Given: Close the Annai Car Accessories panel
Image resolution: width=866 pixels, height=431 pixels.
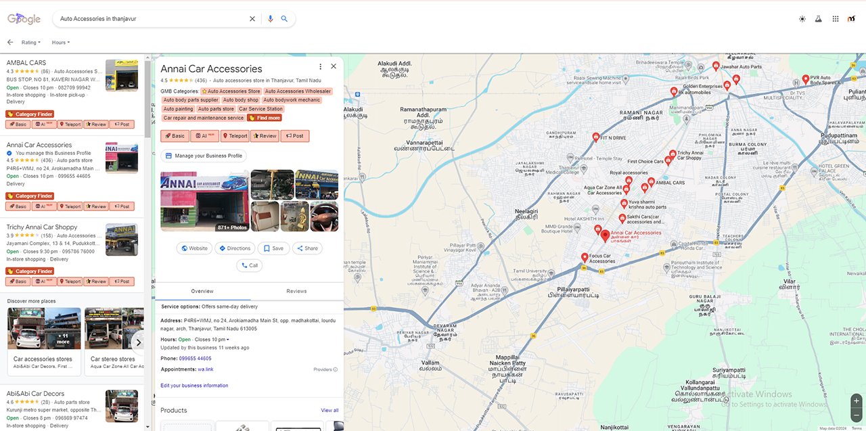Looking at the screenshot, I should [334, 66].
